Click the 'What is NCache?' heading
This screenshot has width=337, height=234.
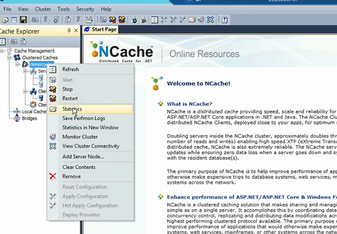189,104
